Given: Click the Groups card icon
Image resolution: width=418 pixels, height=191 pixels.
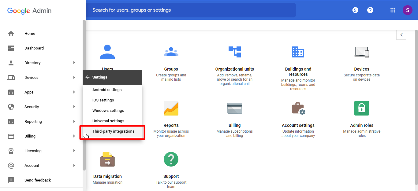Looking at the screenshot, I should click(171, 52).
